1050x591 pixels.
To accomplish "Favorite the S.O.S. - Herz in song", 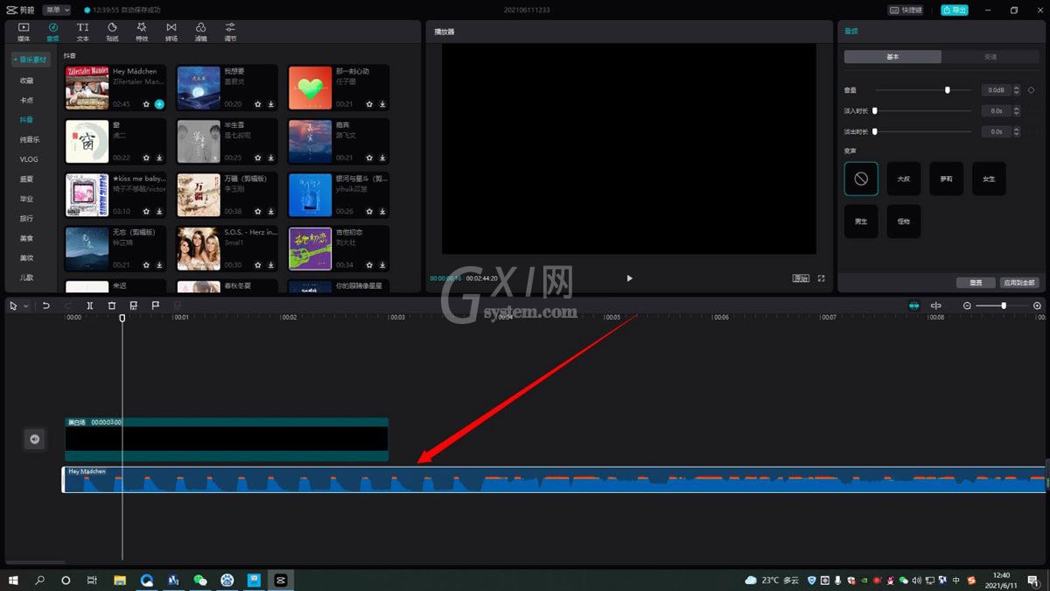I will click(x=258, y=264).
